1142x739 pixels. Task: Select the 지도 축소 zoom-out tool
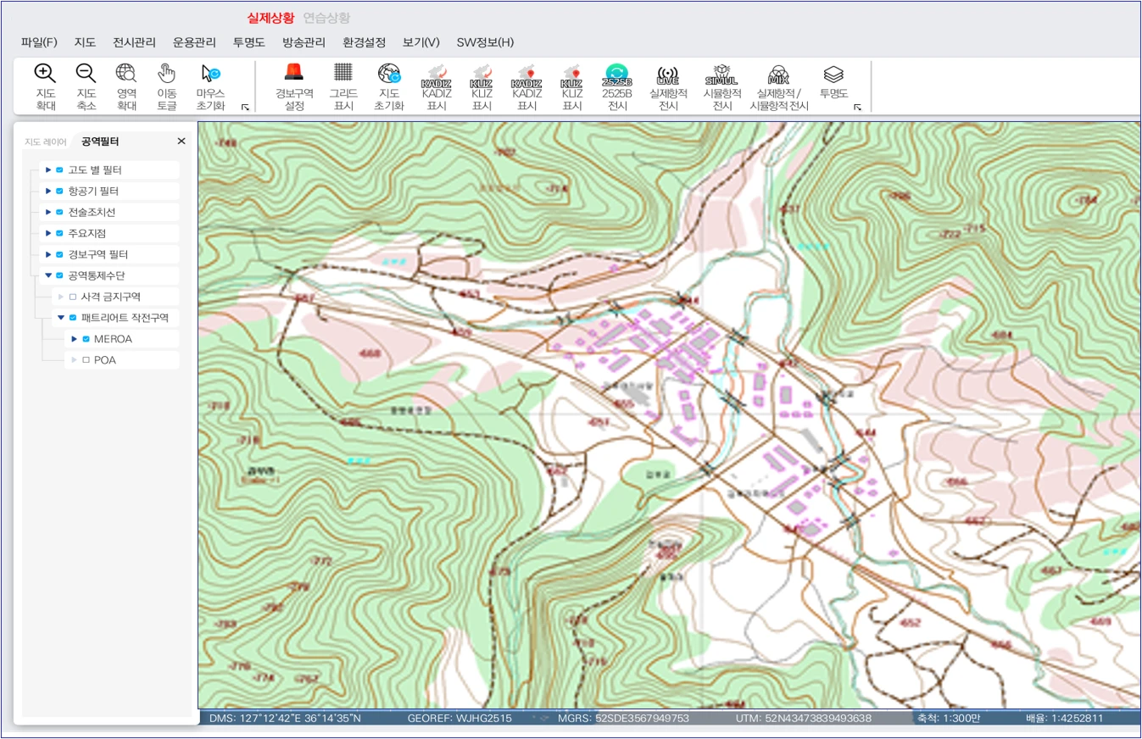(x=86, y=86)
